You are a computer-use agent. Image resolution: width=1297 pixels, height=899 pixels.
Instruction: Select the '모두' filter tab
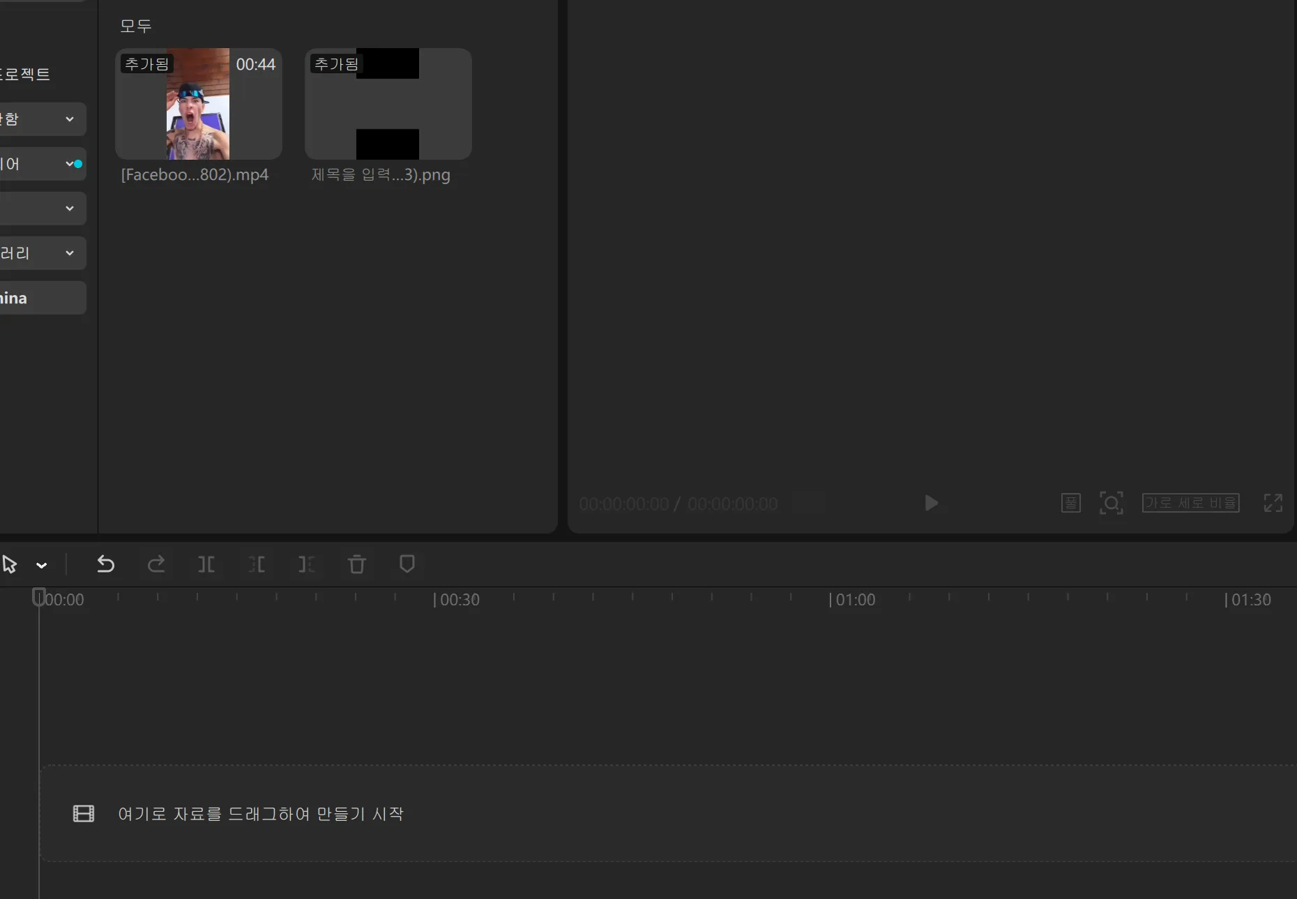pyautogui.click(x=135, y=26)
